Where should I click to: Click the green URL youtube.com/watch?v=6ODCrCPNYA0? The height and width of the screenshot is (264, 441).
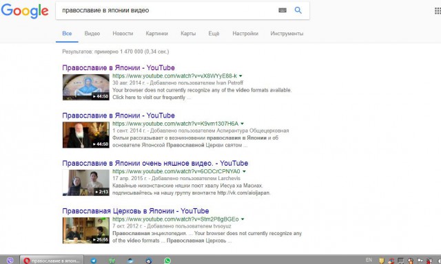pos(176,171)
